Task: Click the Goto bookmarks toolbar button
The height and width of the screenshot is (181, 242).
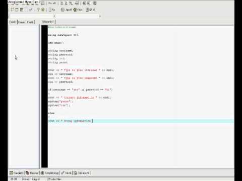Action: point(90,10)
